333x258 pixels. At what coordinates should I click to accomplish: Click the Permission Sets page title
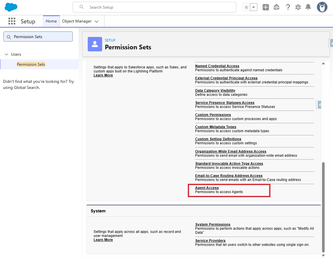click(x=128, y=47)
